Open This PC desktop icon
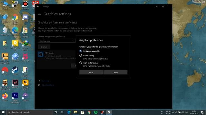This screenshot has width=206, height=115. [5, 5]
